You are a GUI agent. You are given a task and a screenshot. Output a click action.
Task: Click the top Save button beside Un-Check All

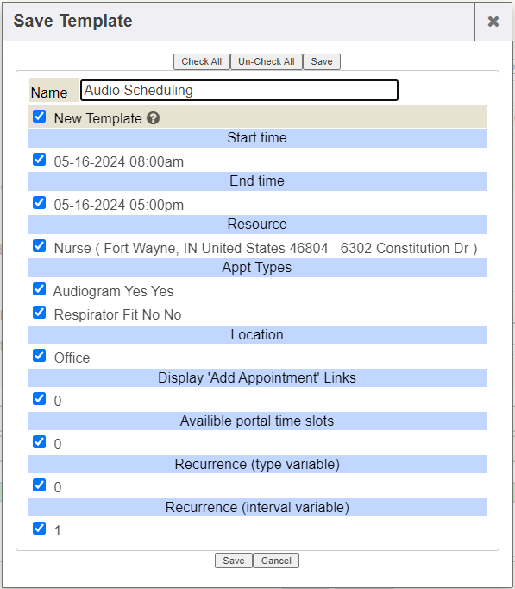click(322, 61)
